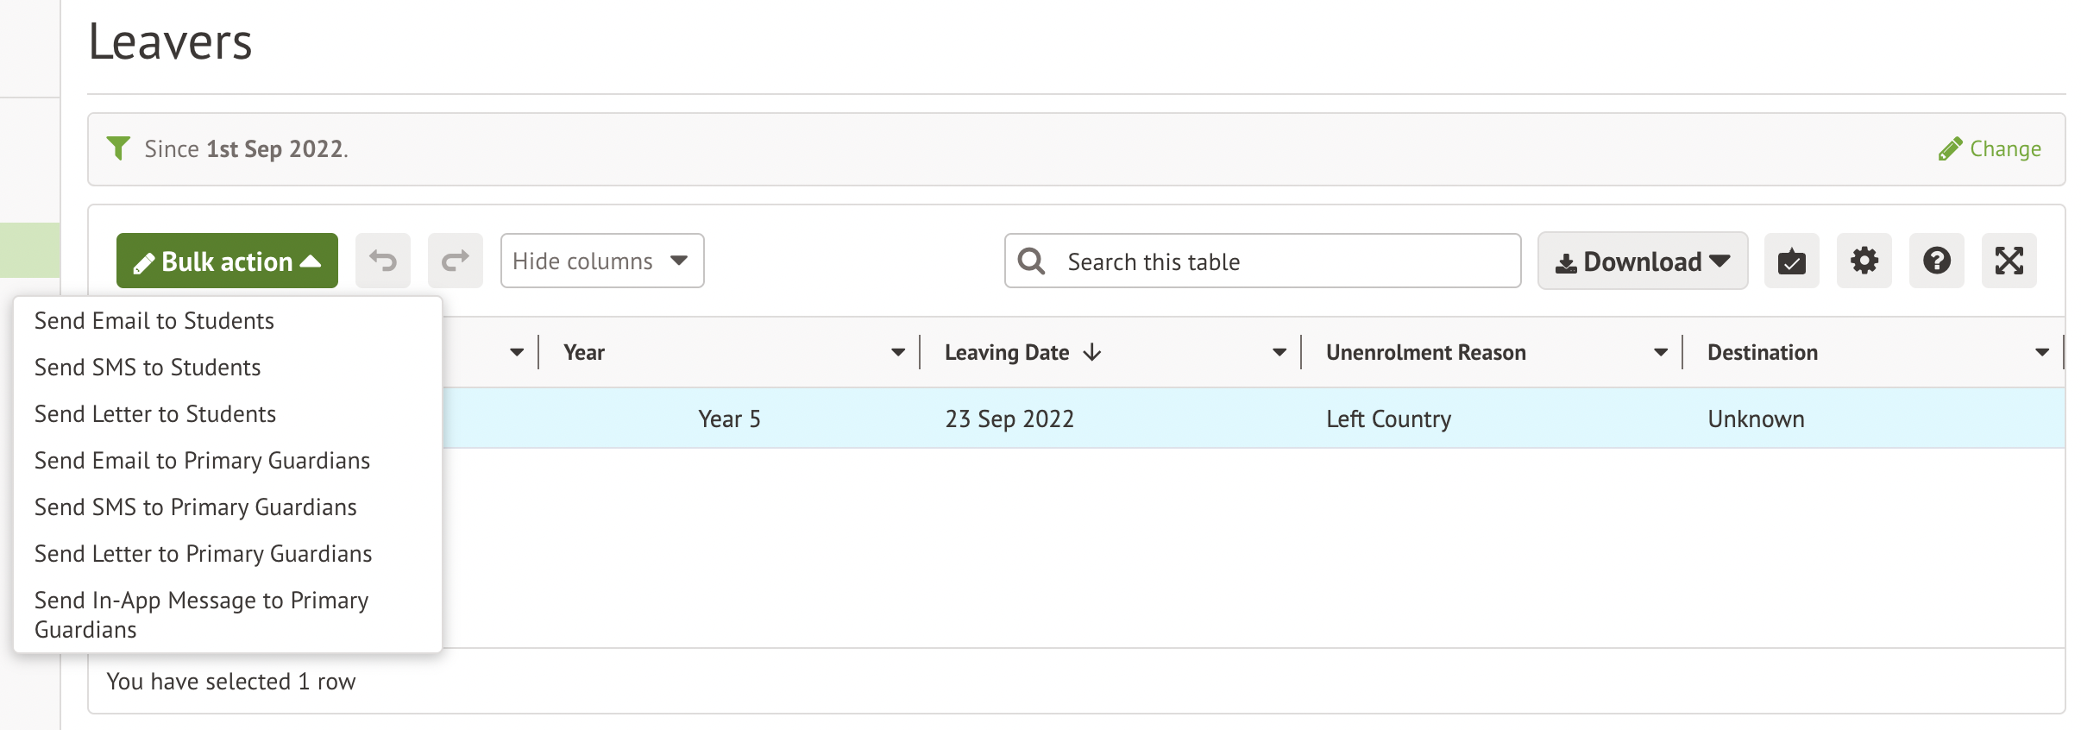Open table settings gear icon
This screenshot has height=730, width=2081.
(x=1864, y=261)
